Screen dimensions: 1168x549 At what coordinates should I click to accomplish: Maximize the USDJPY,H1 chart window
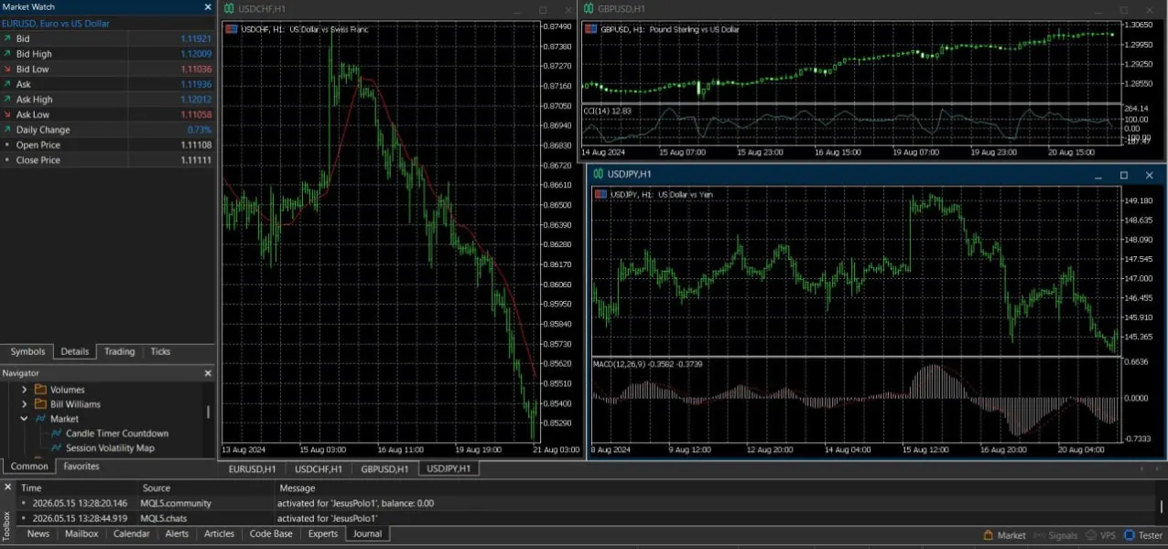point(1124,175)
